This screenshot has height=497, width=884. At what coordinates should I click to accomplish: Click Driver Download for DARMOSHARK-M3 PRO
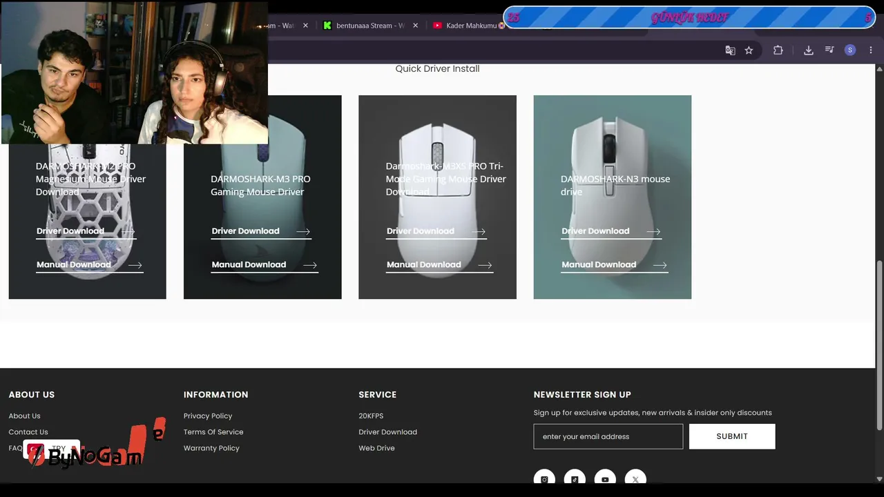click(261, 231)
